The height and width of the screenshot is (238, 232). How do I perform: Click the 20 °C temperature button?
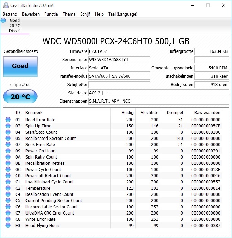tap(20, 96)
